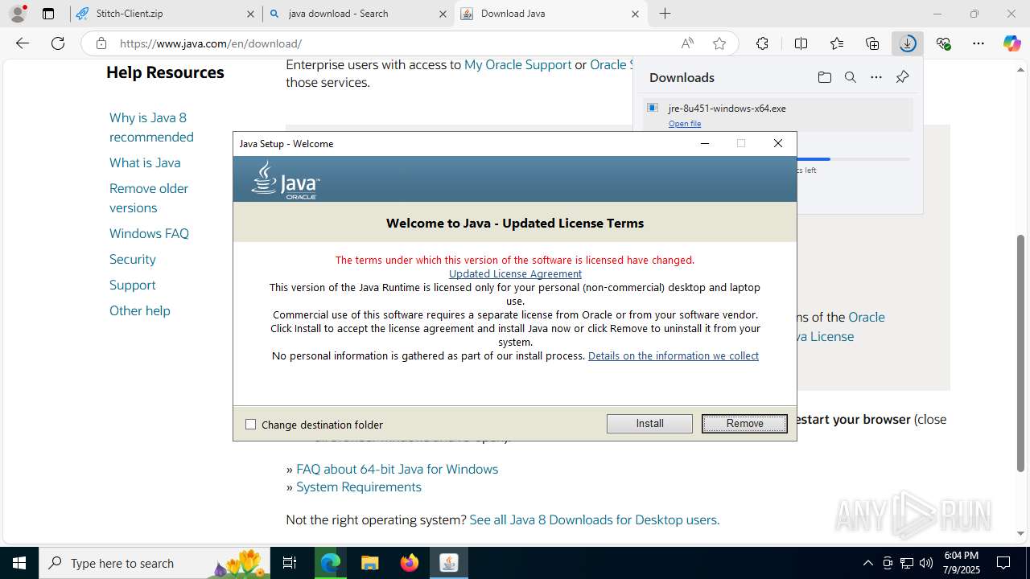Open See all Java 8 Downloads link
1030x579 pixels.
[x=594, y=519]
